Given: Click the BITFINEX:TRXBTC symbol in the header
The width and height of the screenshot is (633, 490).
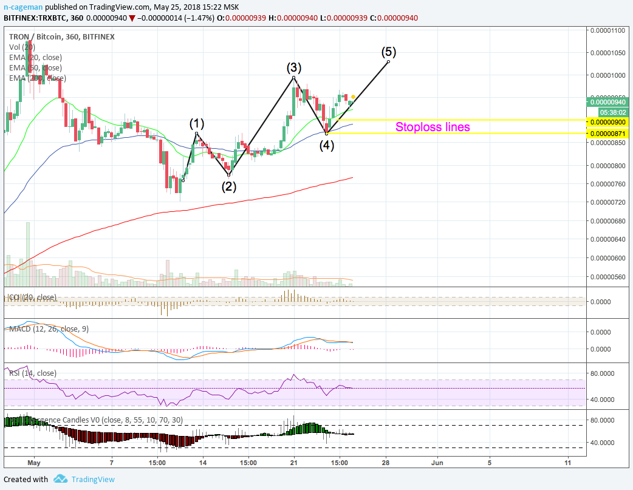Looking at the screenshot, I should pos(35,18).
